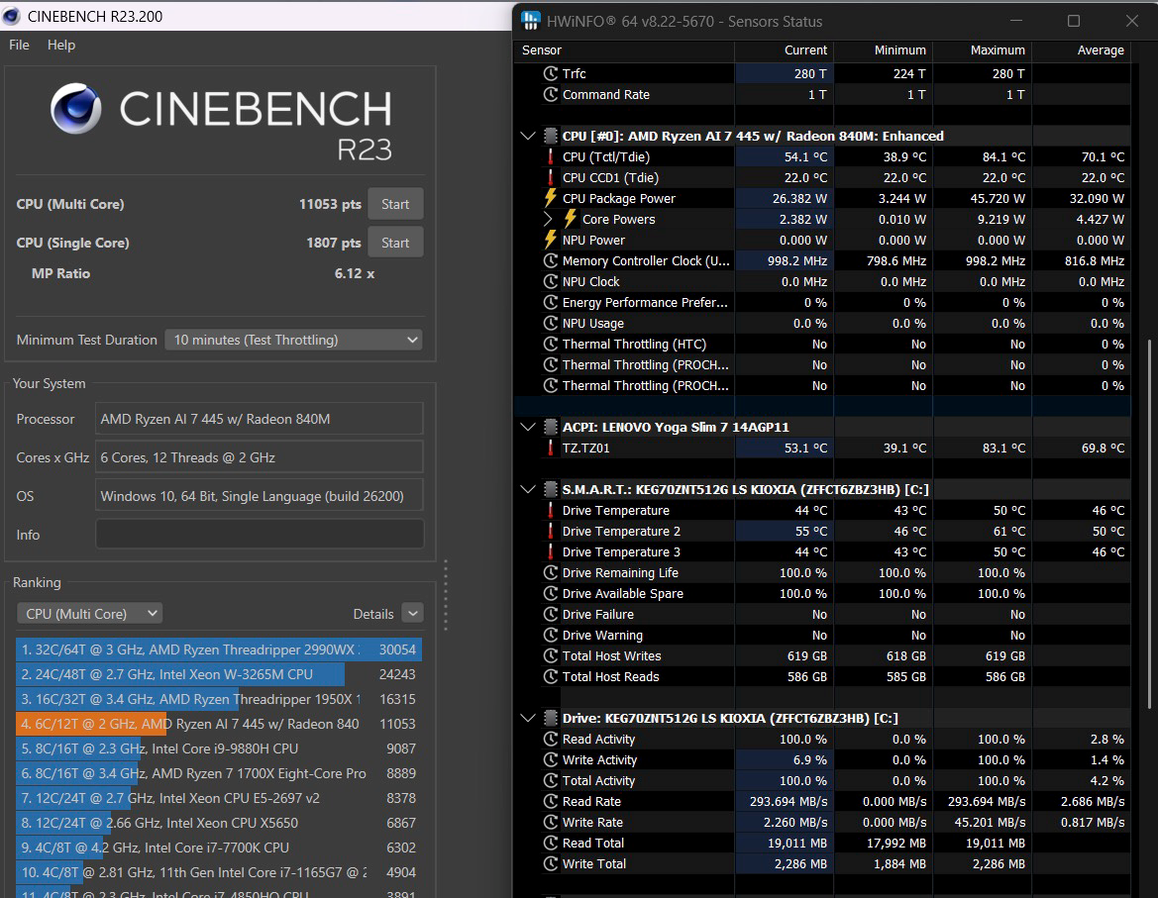Screen dimensions: 1158x898
Task: Click the Minimum column header
Action: [884, 50]
